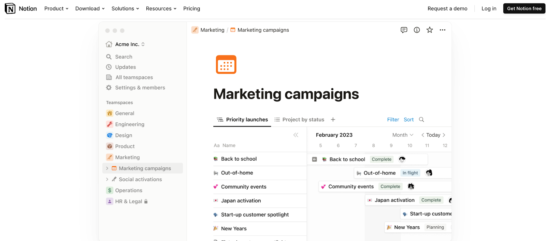
Task: Expand the Social activations tree item
Action: [107, 179]
